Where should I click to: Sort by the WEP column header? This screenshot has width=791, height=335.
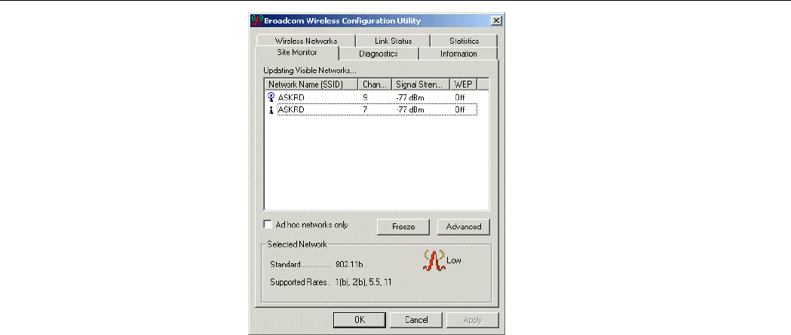[463, 85]
